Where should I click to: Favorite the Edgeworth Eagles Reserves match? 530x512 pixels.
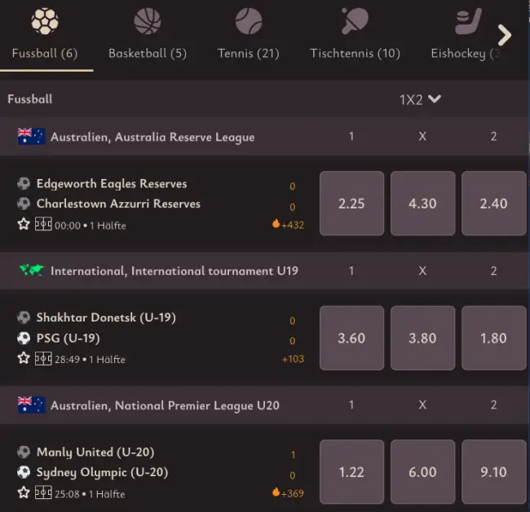[24, 225]
